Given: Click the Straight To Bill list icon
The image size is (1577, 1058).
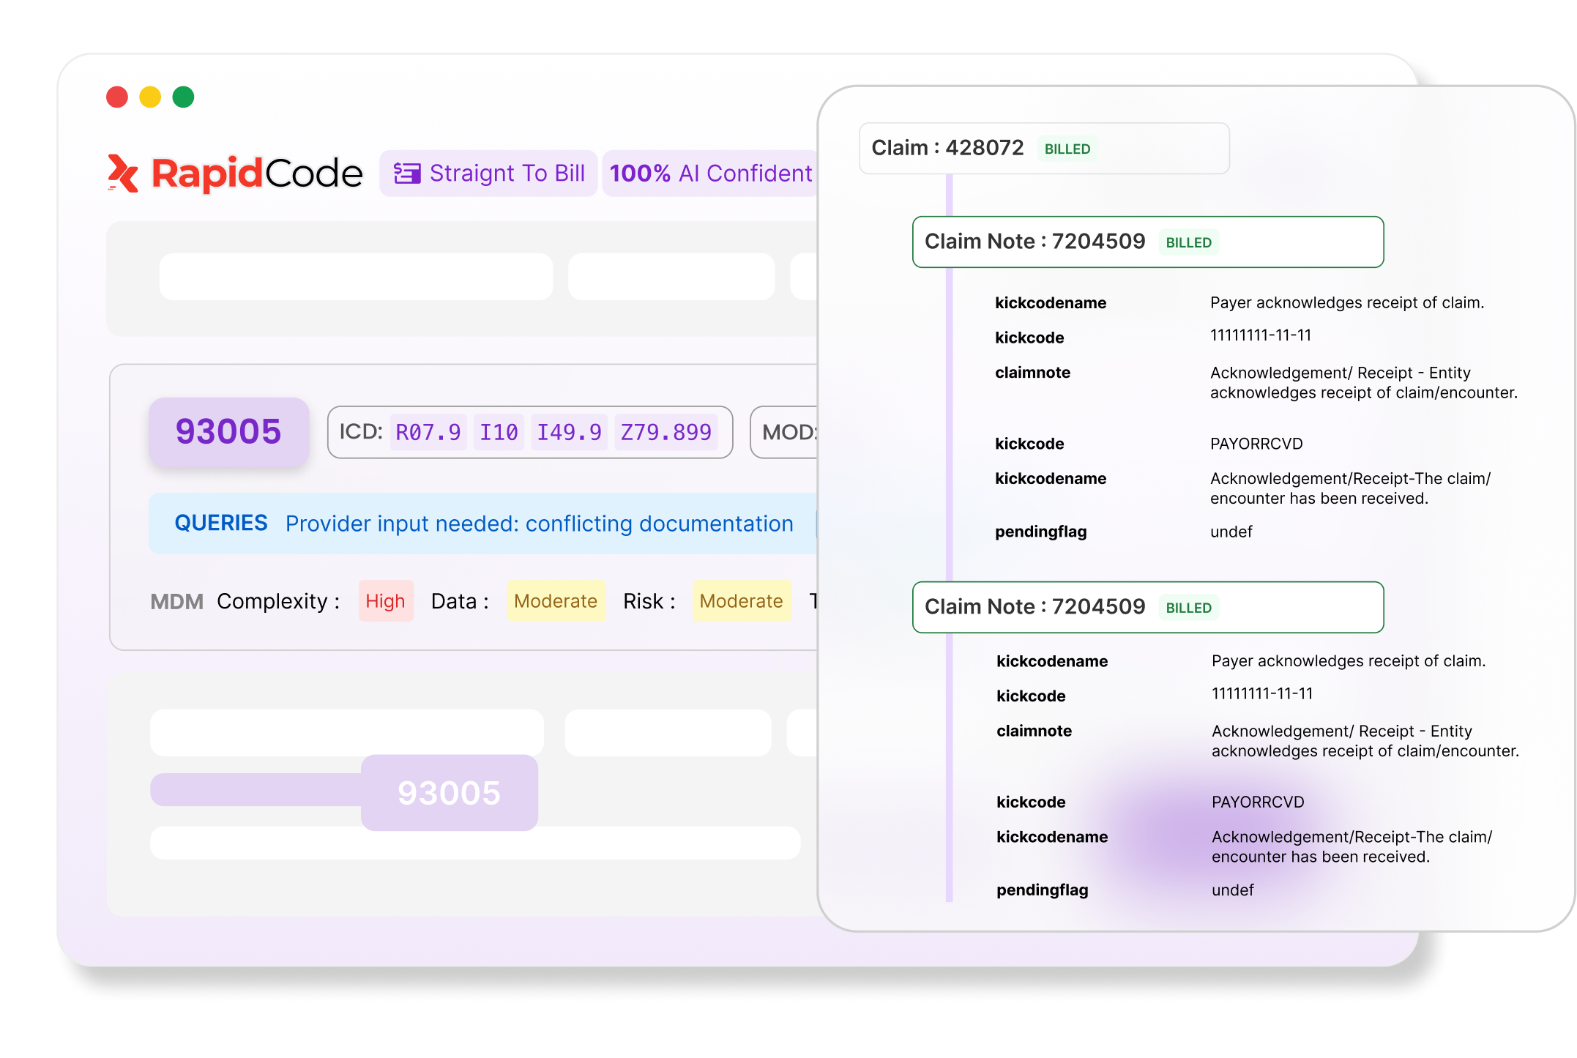Looking at the screenshot, I should point(407,174).
